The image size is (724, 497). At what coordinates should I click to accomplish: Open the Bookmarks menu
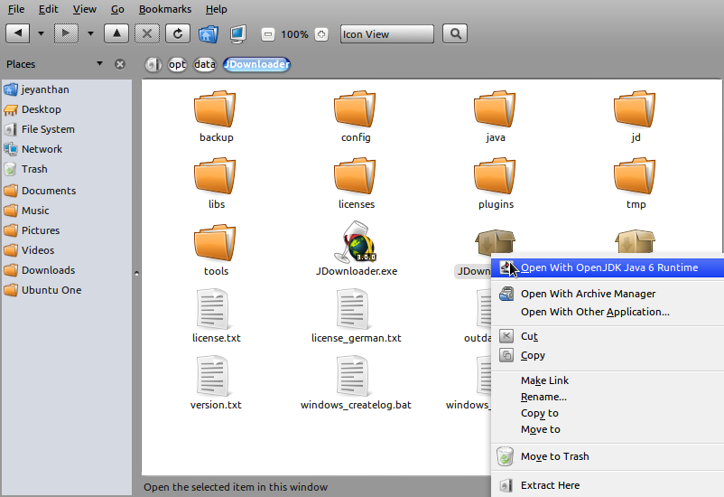point(165,9)
